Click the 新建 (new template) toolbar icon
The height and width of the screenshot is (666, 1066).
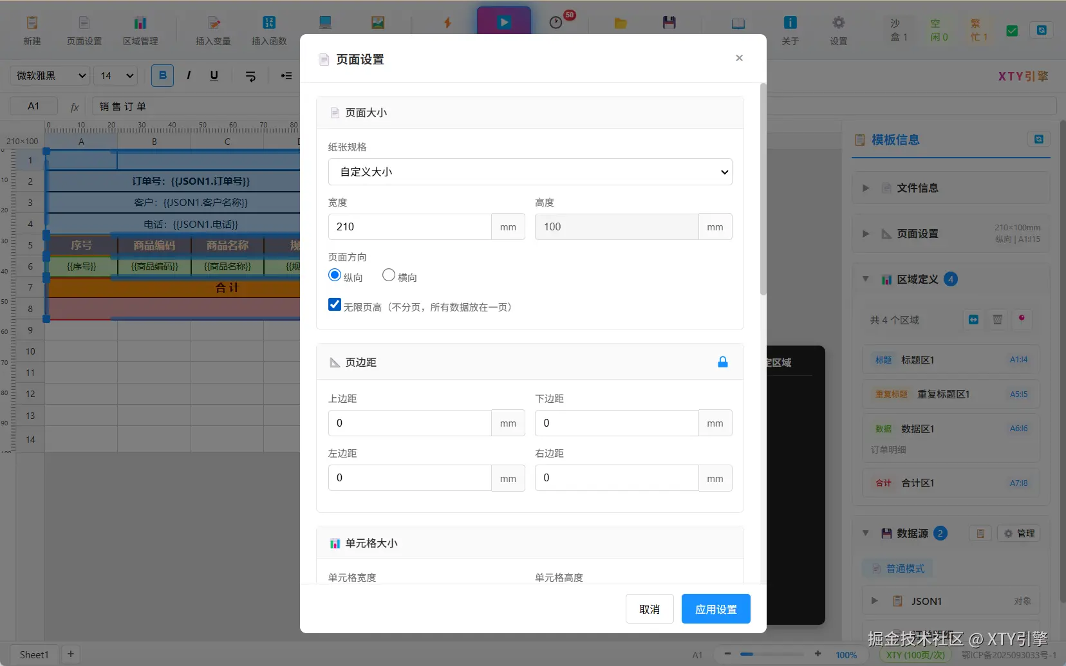[x=32, y=30]
